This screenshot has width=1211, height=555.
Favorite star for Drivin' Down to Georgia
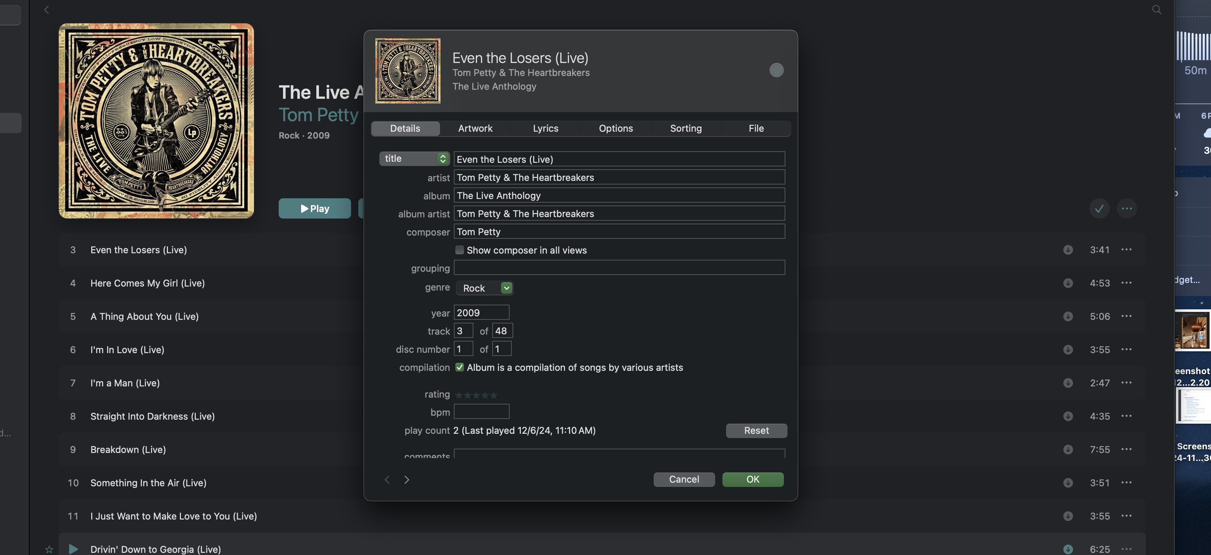point(49,549)
